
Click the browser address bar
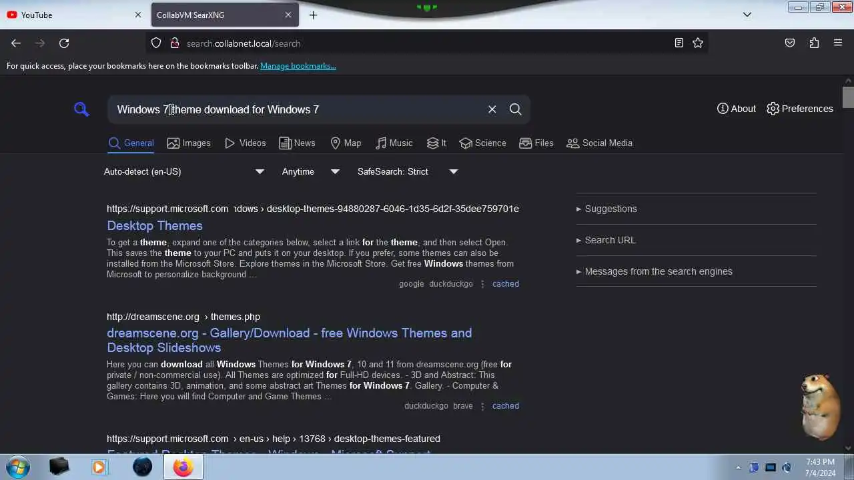pyautogui.click(x=427, y=43)
